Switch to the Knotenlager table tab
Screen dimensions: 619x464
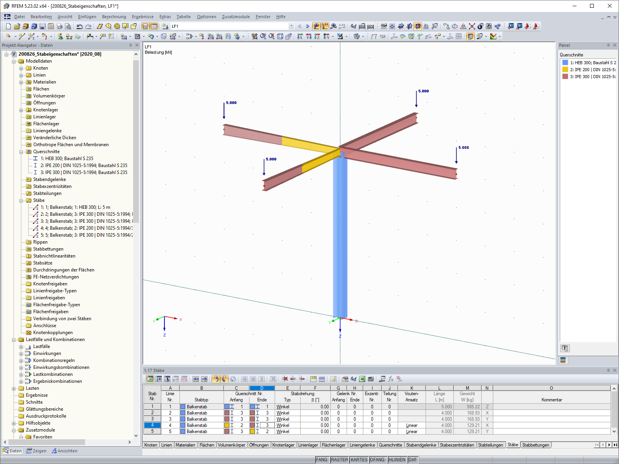(x=283, y=445)
